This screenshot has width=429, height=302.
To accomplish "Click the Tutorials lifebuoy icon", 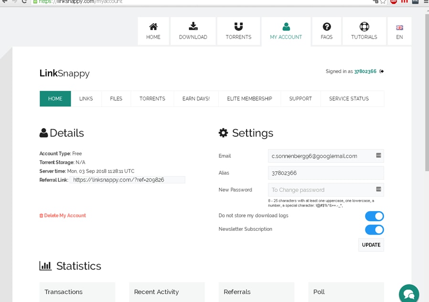I will coord(364,27).
